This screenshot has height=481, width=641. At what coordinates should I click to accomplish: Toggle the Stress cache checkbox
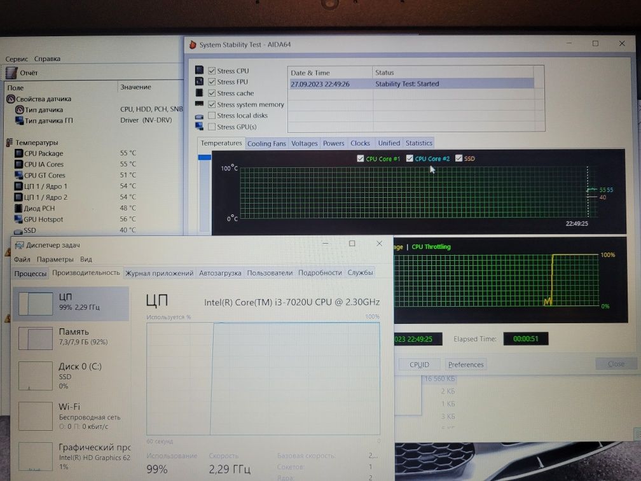212,94
